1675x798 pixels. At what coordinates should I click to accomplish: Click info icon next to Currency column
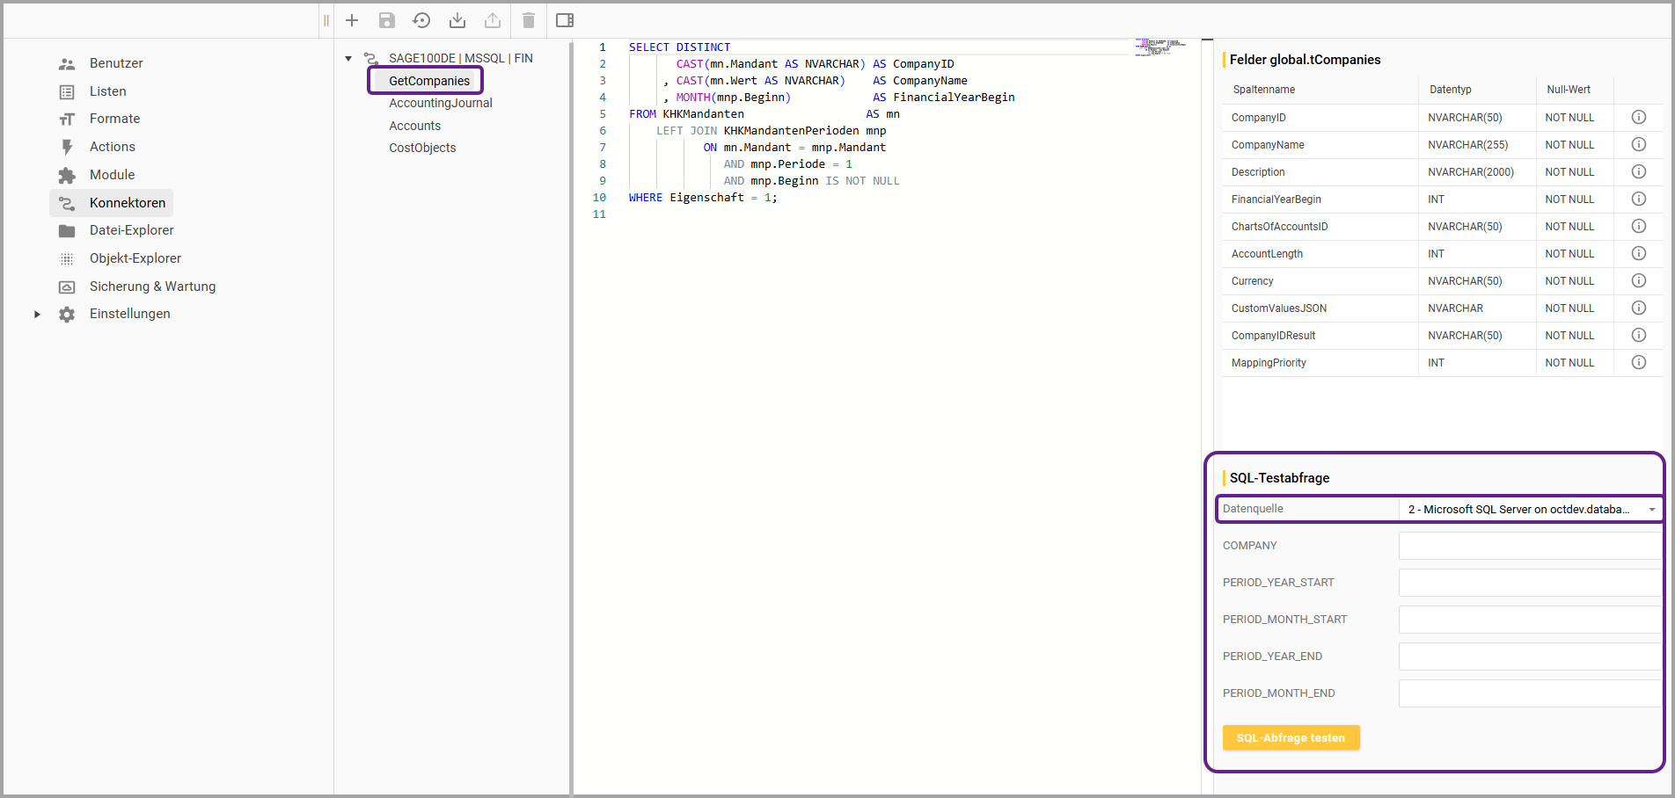1638,280
